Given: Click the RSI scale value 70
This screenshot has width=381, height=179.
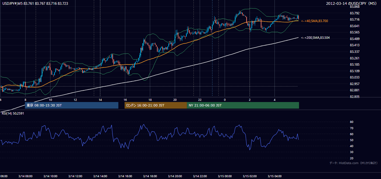Looking at the screenshot, I should [x=351, y=128].
